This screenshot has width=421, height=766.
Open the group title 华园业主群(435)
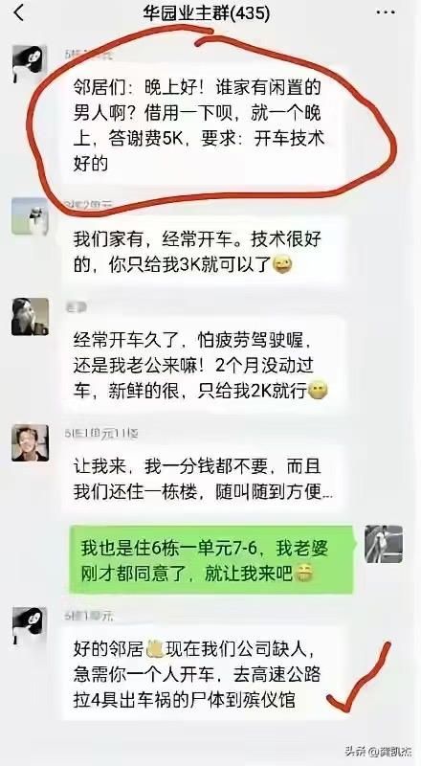206,13
